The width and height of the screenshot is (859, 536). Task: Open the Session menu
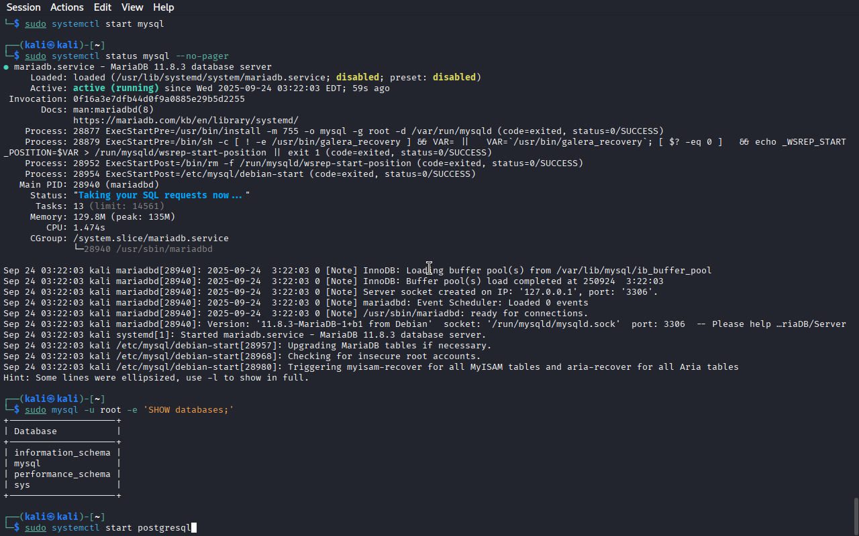[x=23, y=7]
